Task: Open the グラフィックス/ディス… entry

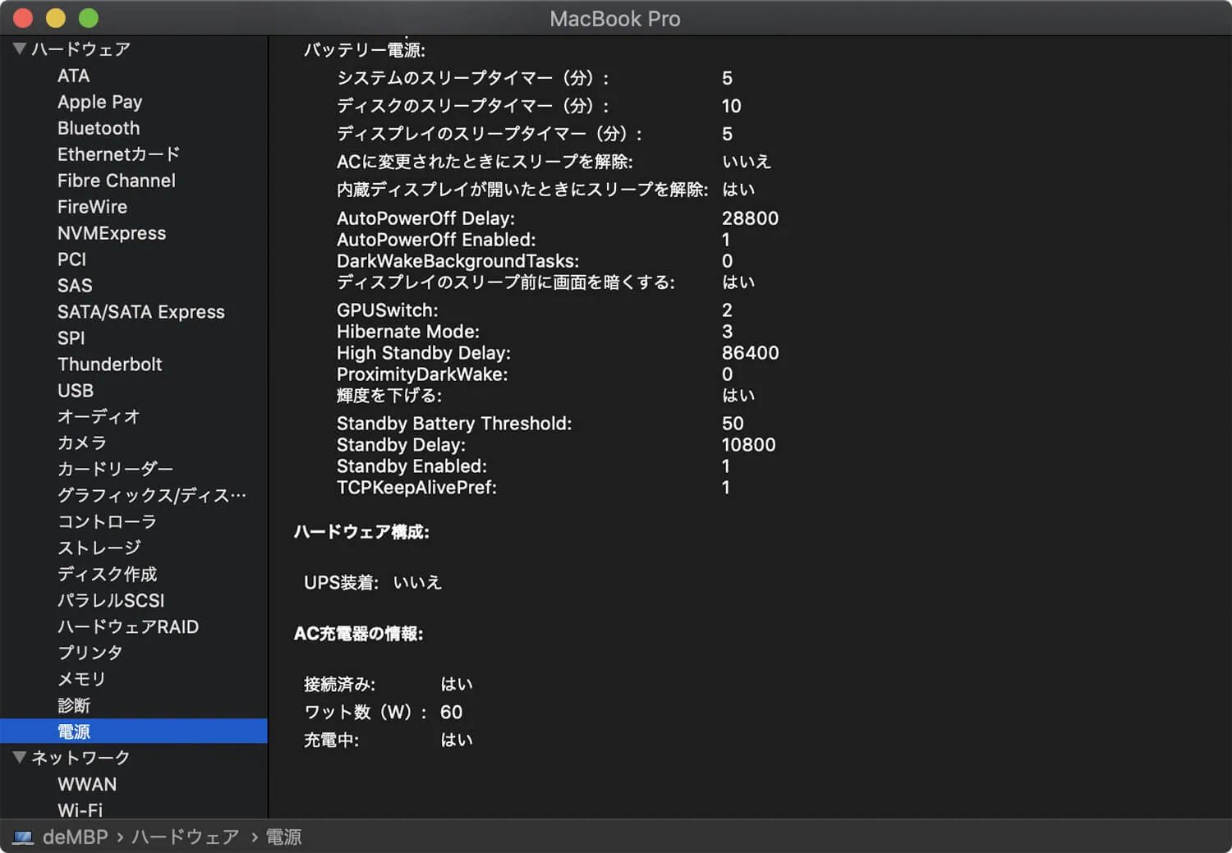Action: (x=152, y=496)
